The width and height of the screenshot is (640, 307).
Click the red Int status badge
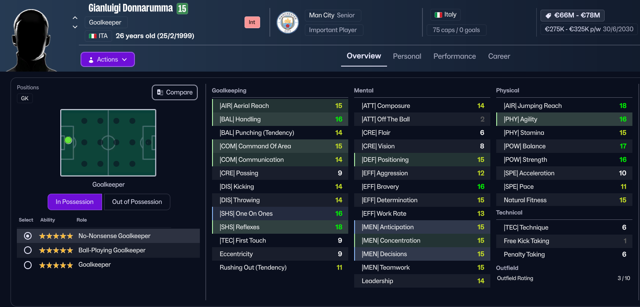(x=252, y=22)
